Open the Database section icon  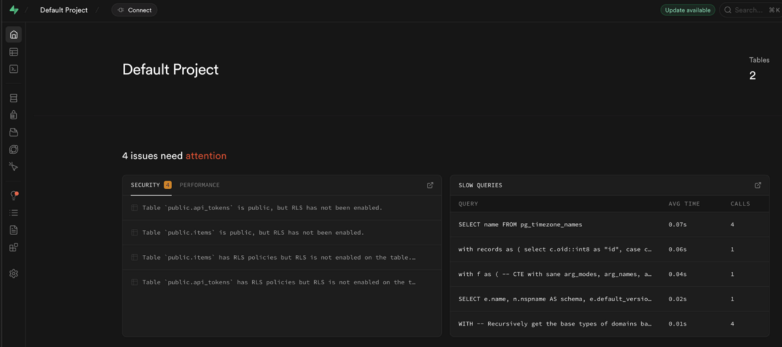click(14, 98)
